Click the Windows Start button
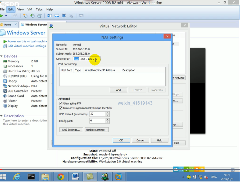This screenshot has height=182, width=240. [x=3, y=177]
